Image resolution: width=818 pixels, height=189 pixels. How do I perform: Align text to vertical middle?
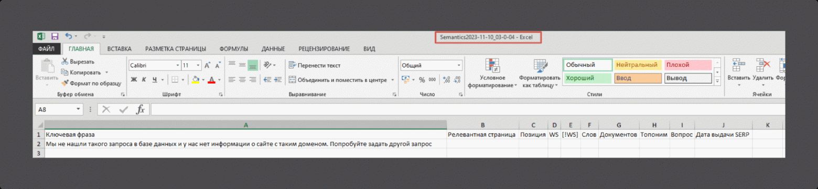click(x=242, y=65)
